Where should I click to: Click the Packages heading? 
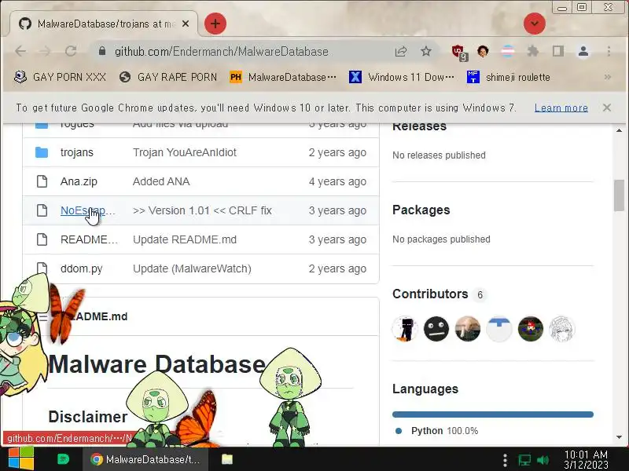[x=421, y=210]
